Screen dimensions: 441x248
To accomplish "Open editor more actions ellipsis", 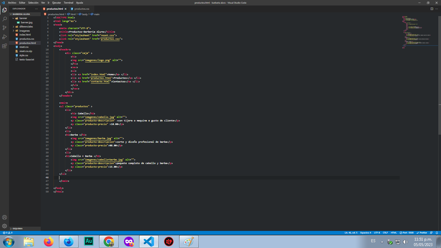I will pos(437,9).
